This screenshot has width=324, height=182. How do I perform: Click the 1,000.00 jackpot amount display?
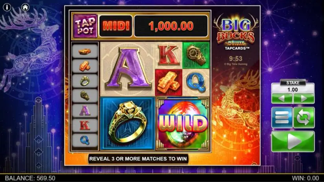[171, 26]
